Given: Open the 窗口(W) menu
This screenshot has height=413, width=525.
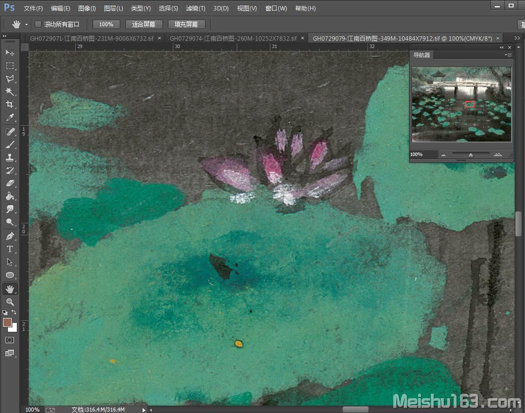Looking at the screenshot, I should tap(276, 8).
